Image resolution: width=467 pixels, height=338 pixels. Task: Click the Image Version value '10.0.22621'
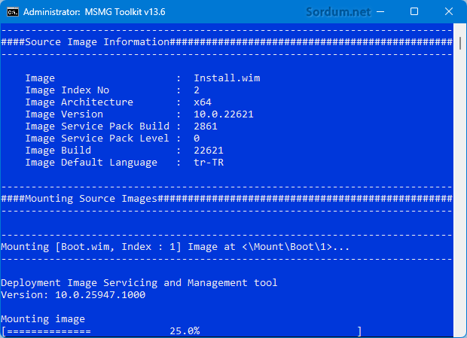coord(224,114)
